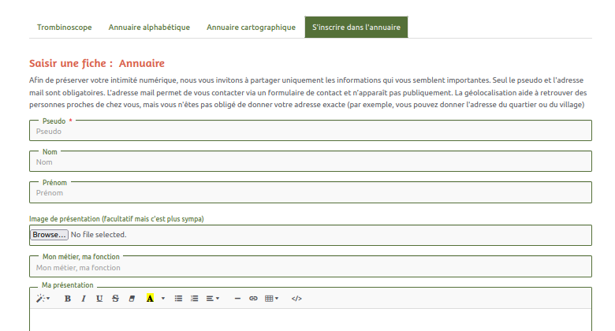Switch to the Trombinoscope tab

[x=64, y=28]
